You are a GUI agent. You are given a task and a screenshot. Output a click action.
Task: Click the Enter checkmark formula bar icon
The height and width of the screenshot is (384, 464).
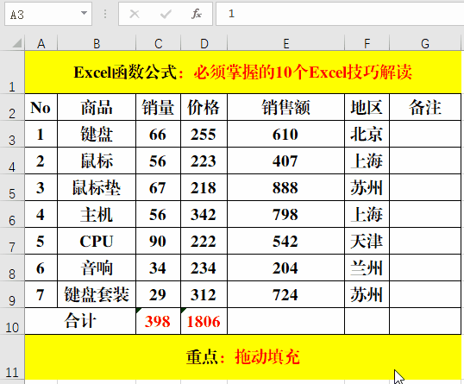pyautogui.click(x=166, y=14)
